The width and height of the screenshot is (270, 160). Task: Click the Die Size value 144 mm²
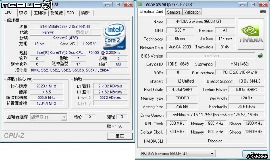coord(225,39)
